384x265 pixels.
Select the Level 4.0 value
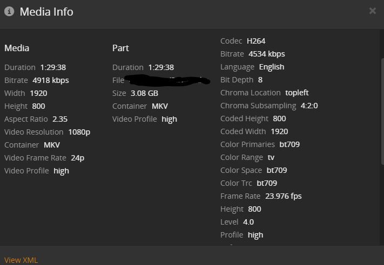(248, 222)
